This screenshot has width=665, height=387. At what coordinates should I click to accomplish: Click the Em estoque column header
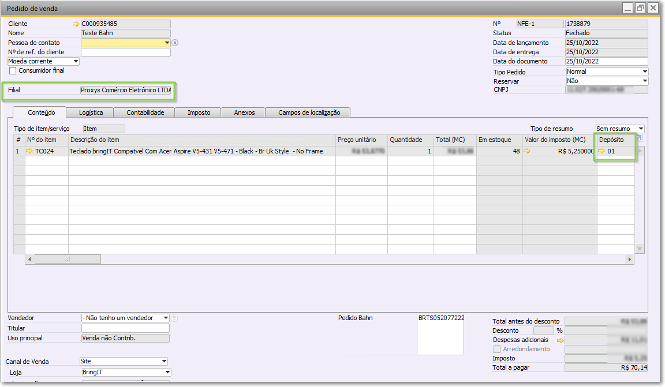[499, 140]
